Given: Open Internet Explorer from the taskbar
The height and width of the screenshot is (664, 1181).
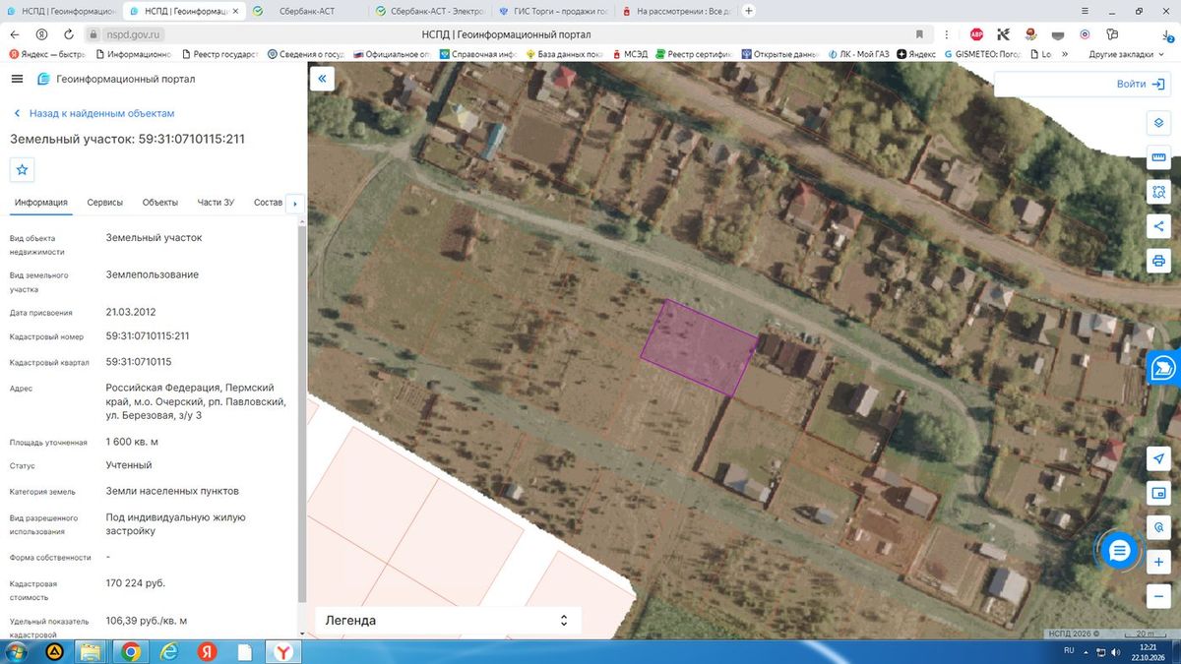Looking at the screenshot, I should pyautogui.click(x=168, y=651).
